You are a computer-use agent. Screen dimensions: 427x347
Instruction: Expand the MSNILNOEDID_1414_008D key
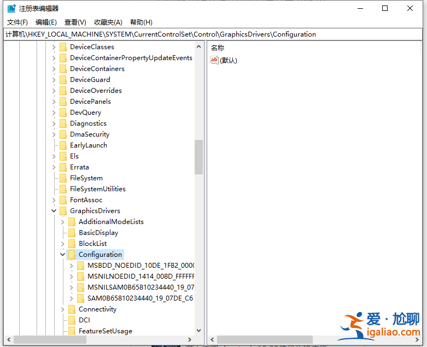pyautogui.click(x=71, y=277)
